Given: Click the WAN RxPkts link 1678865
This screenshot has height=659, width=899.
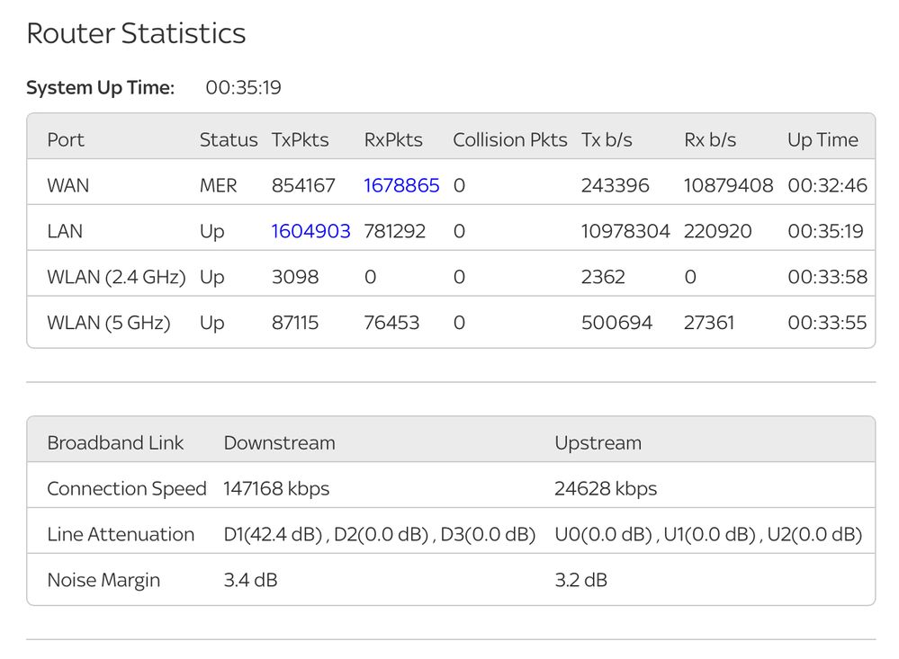Looking at the screenshot, I should point(401,185).
